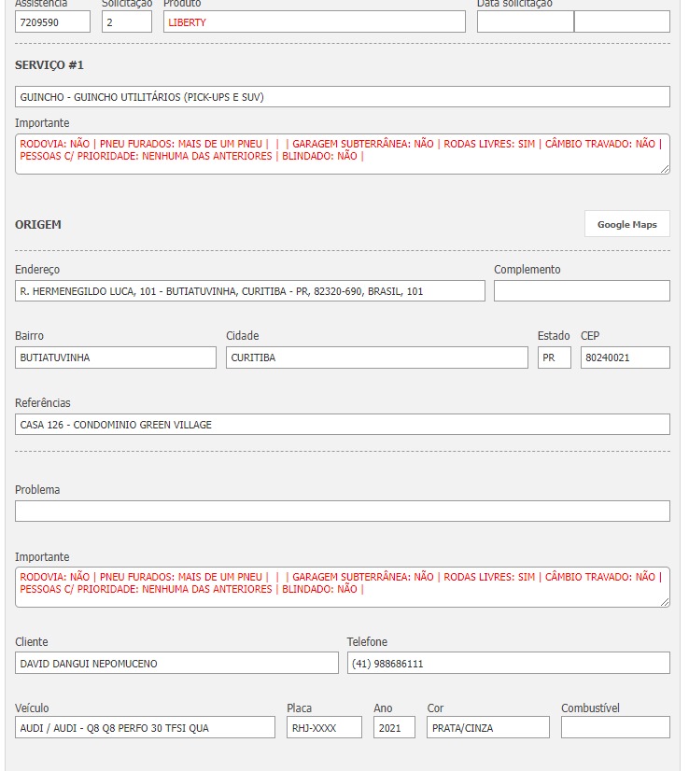Click the Ano field showing 2021

[x=394, y=728]
